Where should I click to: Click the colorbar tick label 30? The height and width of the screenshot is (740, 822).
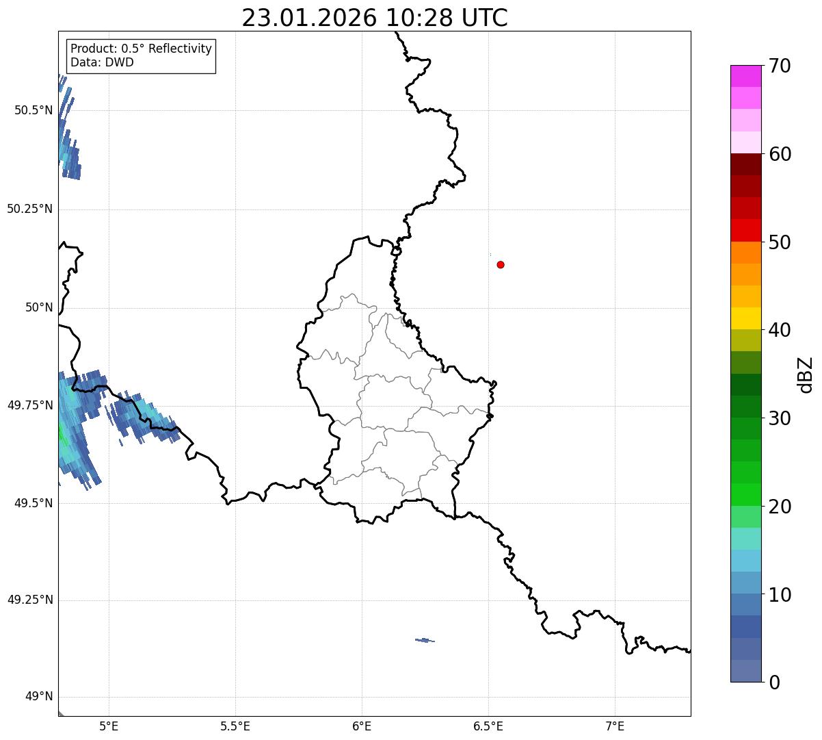780,418
